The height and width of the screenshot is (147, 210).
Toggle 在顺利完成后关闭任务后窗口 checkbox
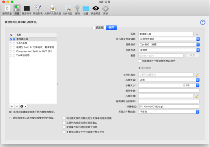click(x=64, y=123)
